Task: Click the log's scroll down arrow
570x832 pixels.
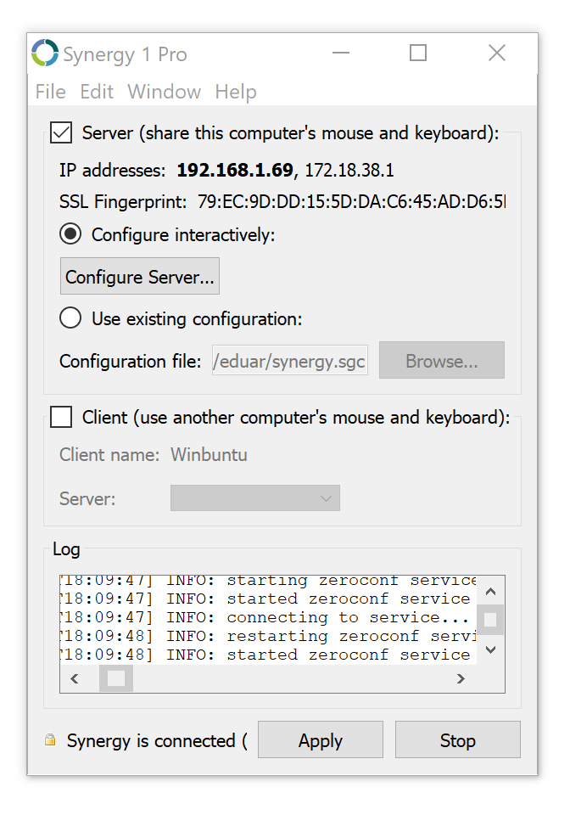Action: [x=490, y=650]
